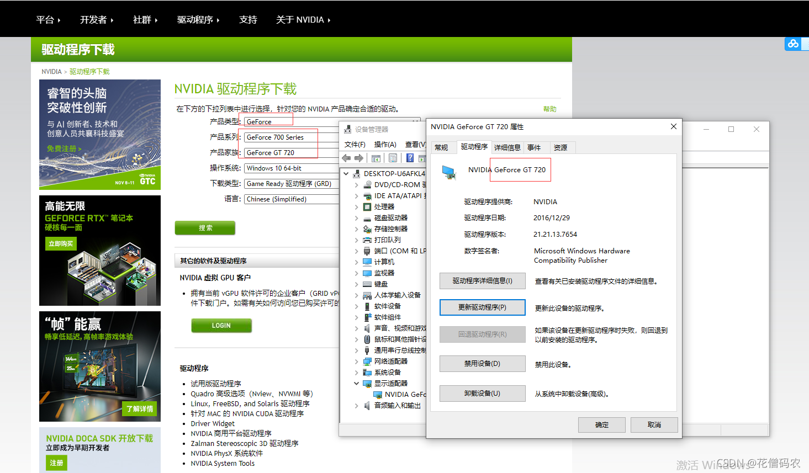Click 确定 button in properties dialog
Viewport: 809px width, 473px height.
[x=602, y=425]
